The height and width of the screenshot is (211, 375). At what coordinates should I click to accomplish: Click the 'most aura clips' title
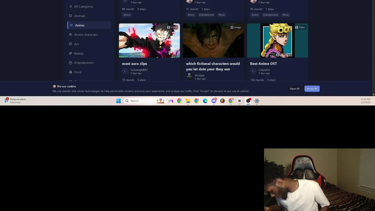tap(134, 64)
